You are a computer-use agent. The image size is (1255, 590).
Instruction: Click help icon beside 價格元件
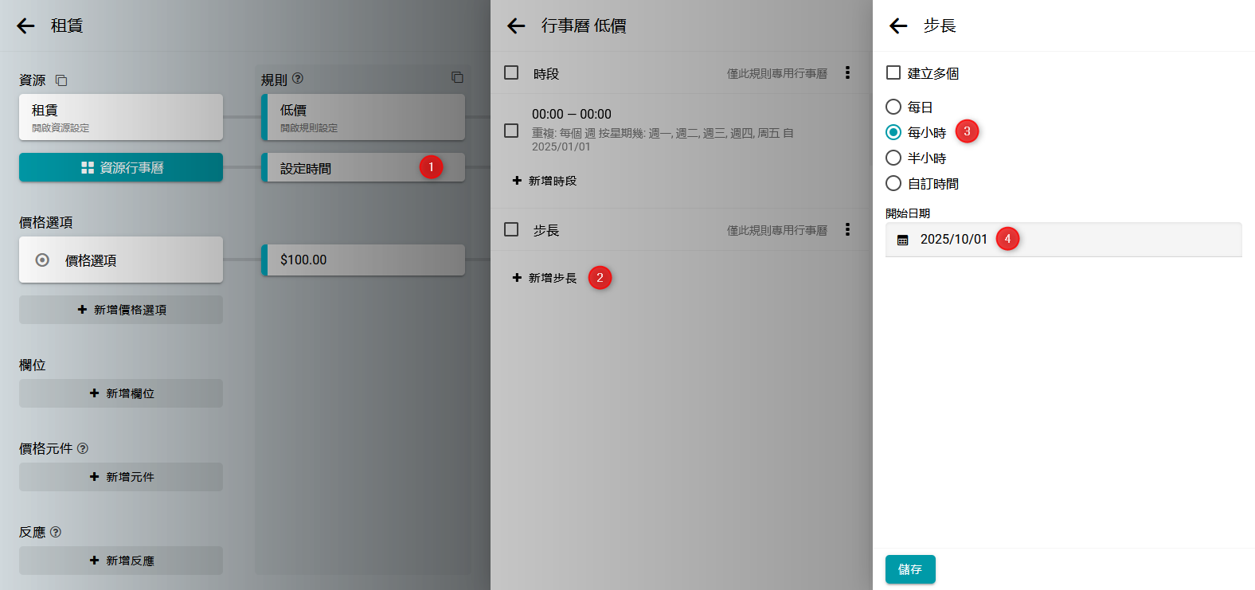[x=83, y=448]
